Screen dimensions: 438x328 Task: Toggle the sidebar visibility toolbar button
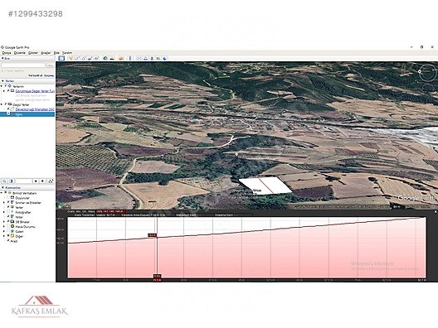[x=61, y=58]
